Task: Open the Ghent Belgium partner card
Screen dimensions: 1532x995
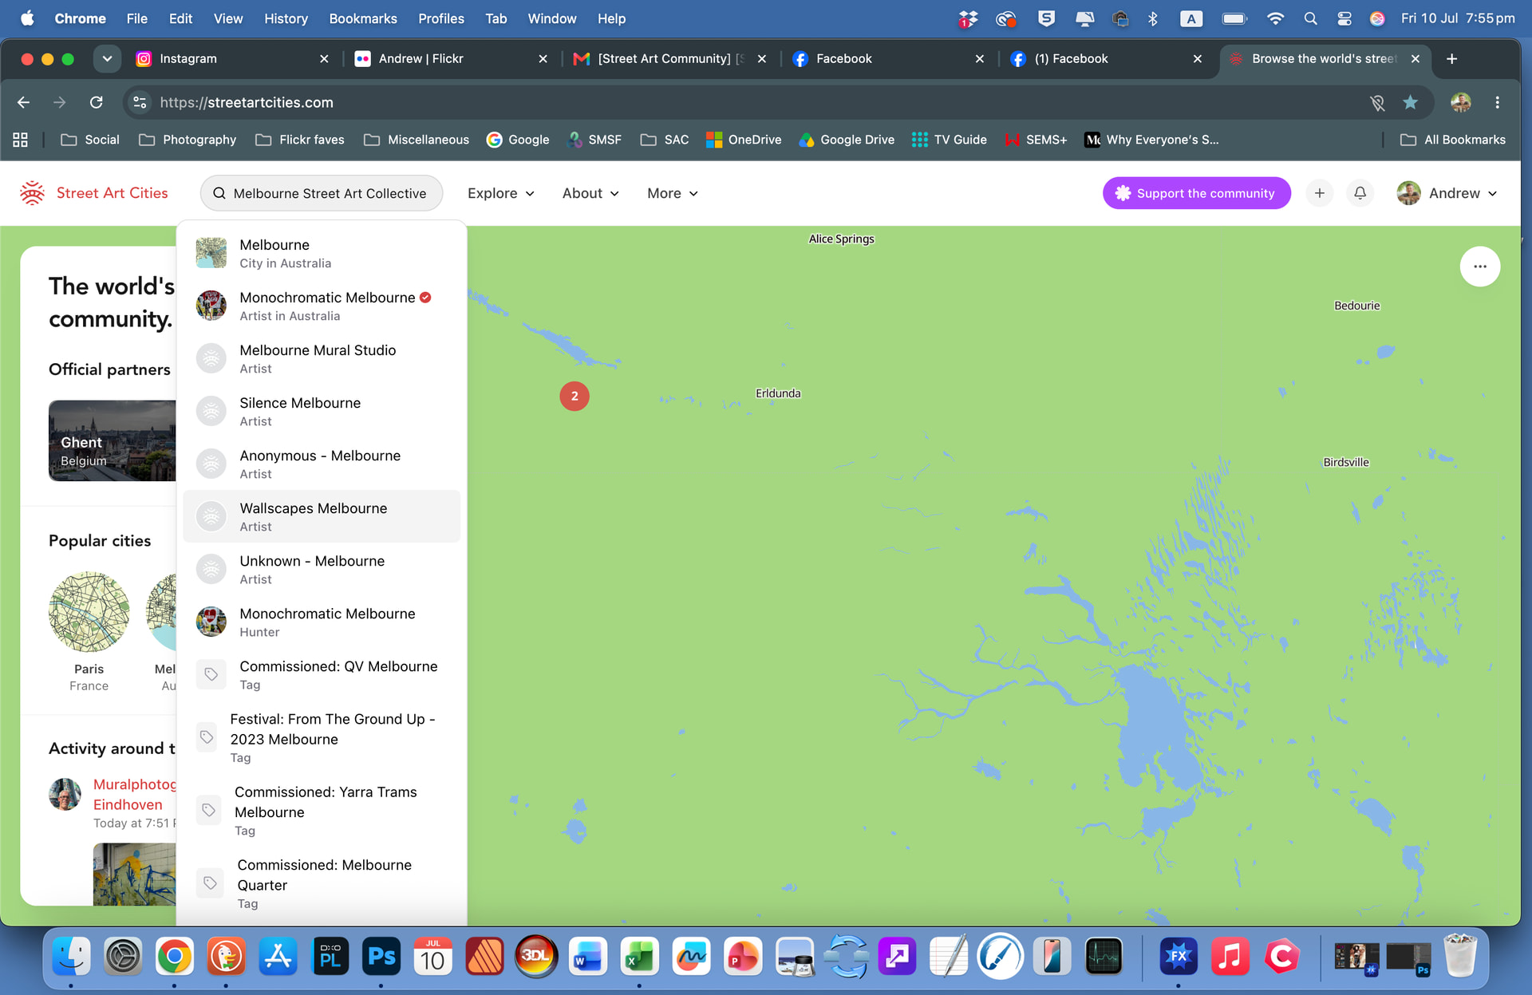Action: coord(112,440)
